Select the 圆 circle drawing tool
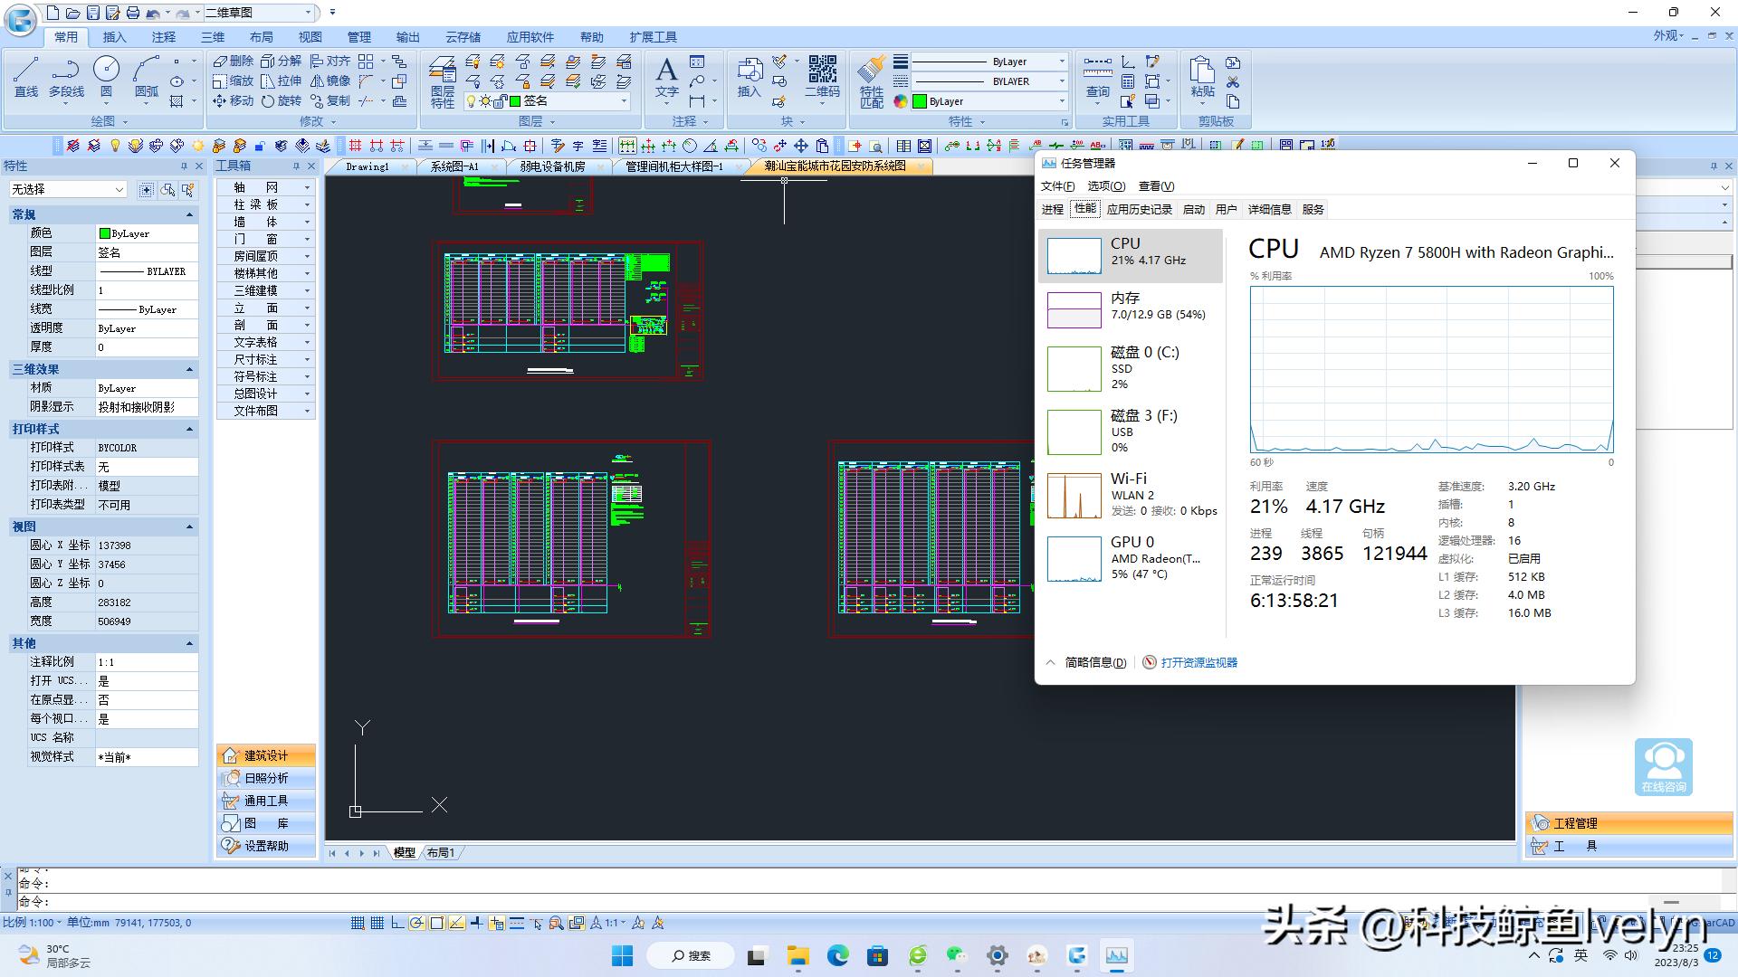The height and width of the screenshot is (977, 1738). 106,76
